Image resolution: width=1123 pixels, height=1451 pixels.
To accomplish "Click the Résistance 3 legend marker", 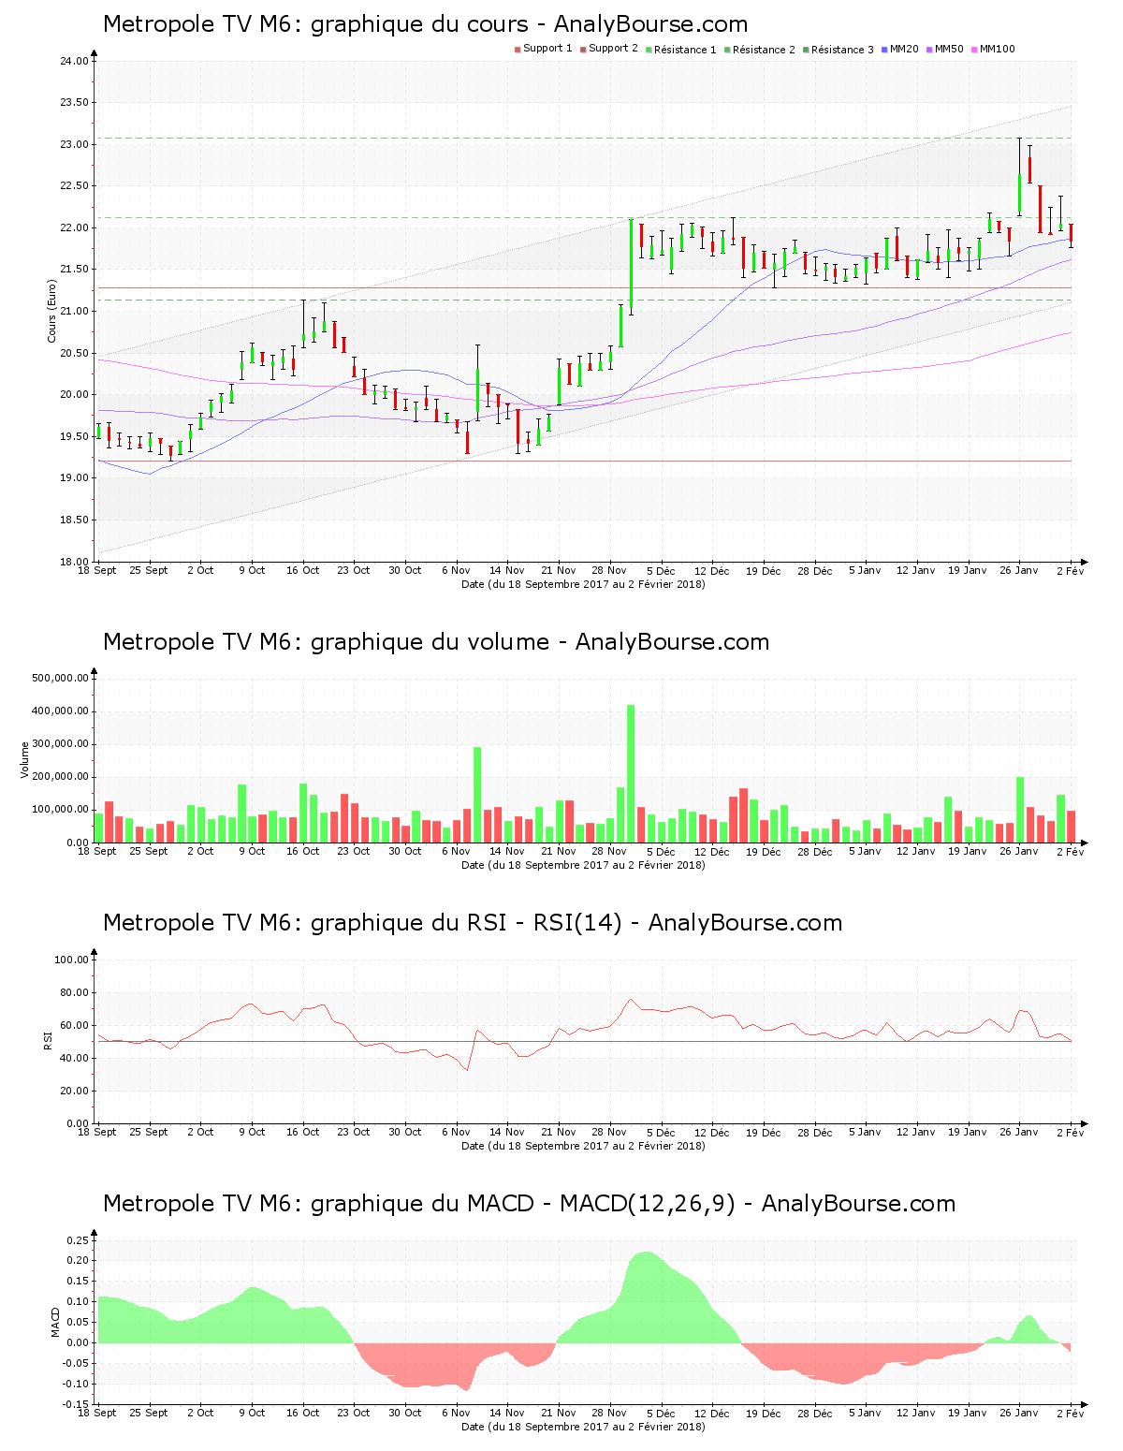I will [806, 50].
